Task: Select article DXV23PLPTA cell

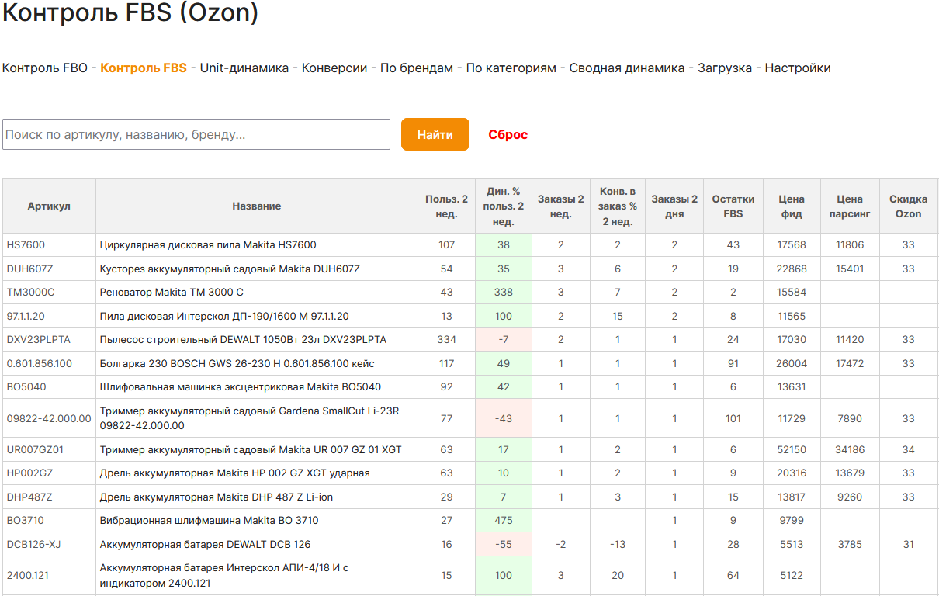Action: (x=49, y=340)
